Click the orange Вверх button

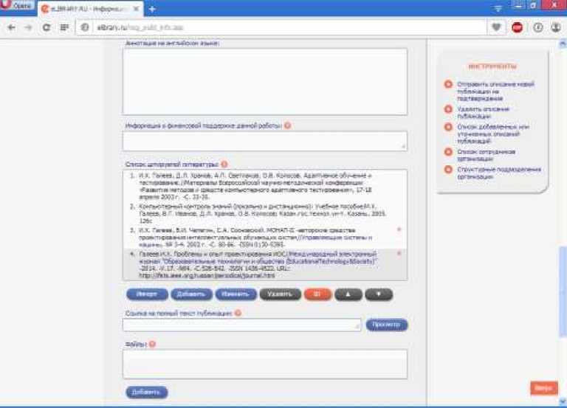544,388
